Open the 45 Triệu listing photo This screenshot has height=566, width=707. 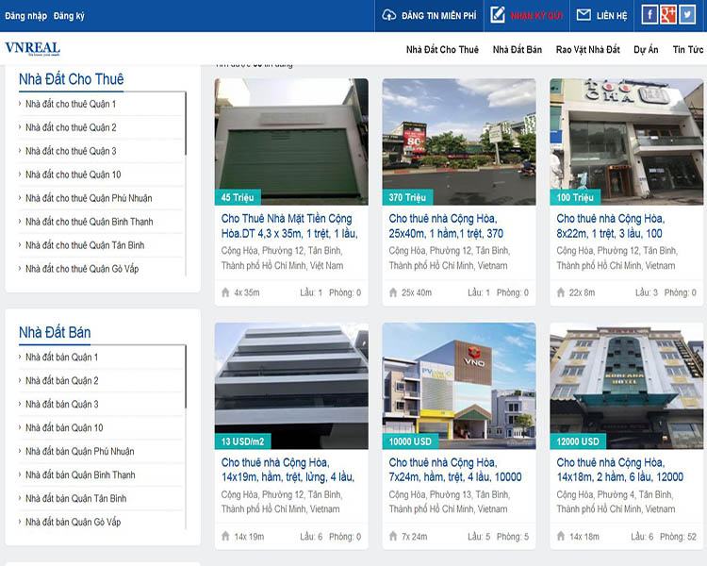(x=291, y=140)
